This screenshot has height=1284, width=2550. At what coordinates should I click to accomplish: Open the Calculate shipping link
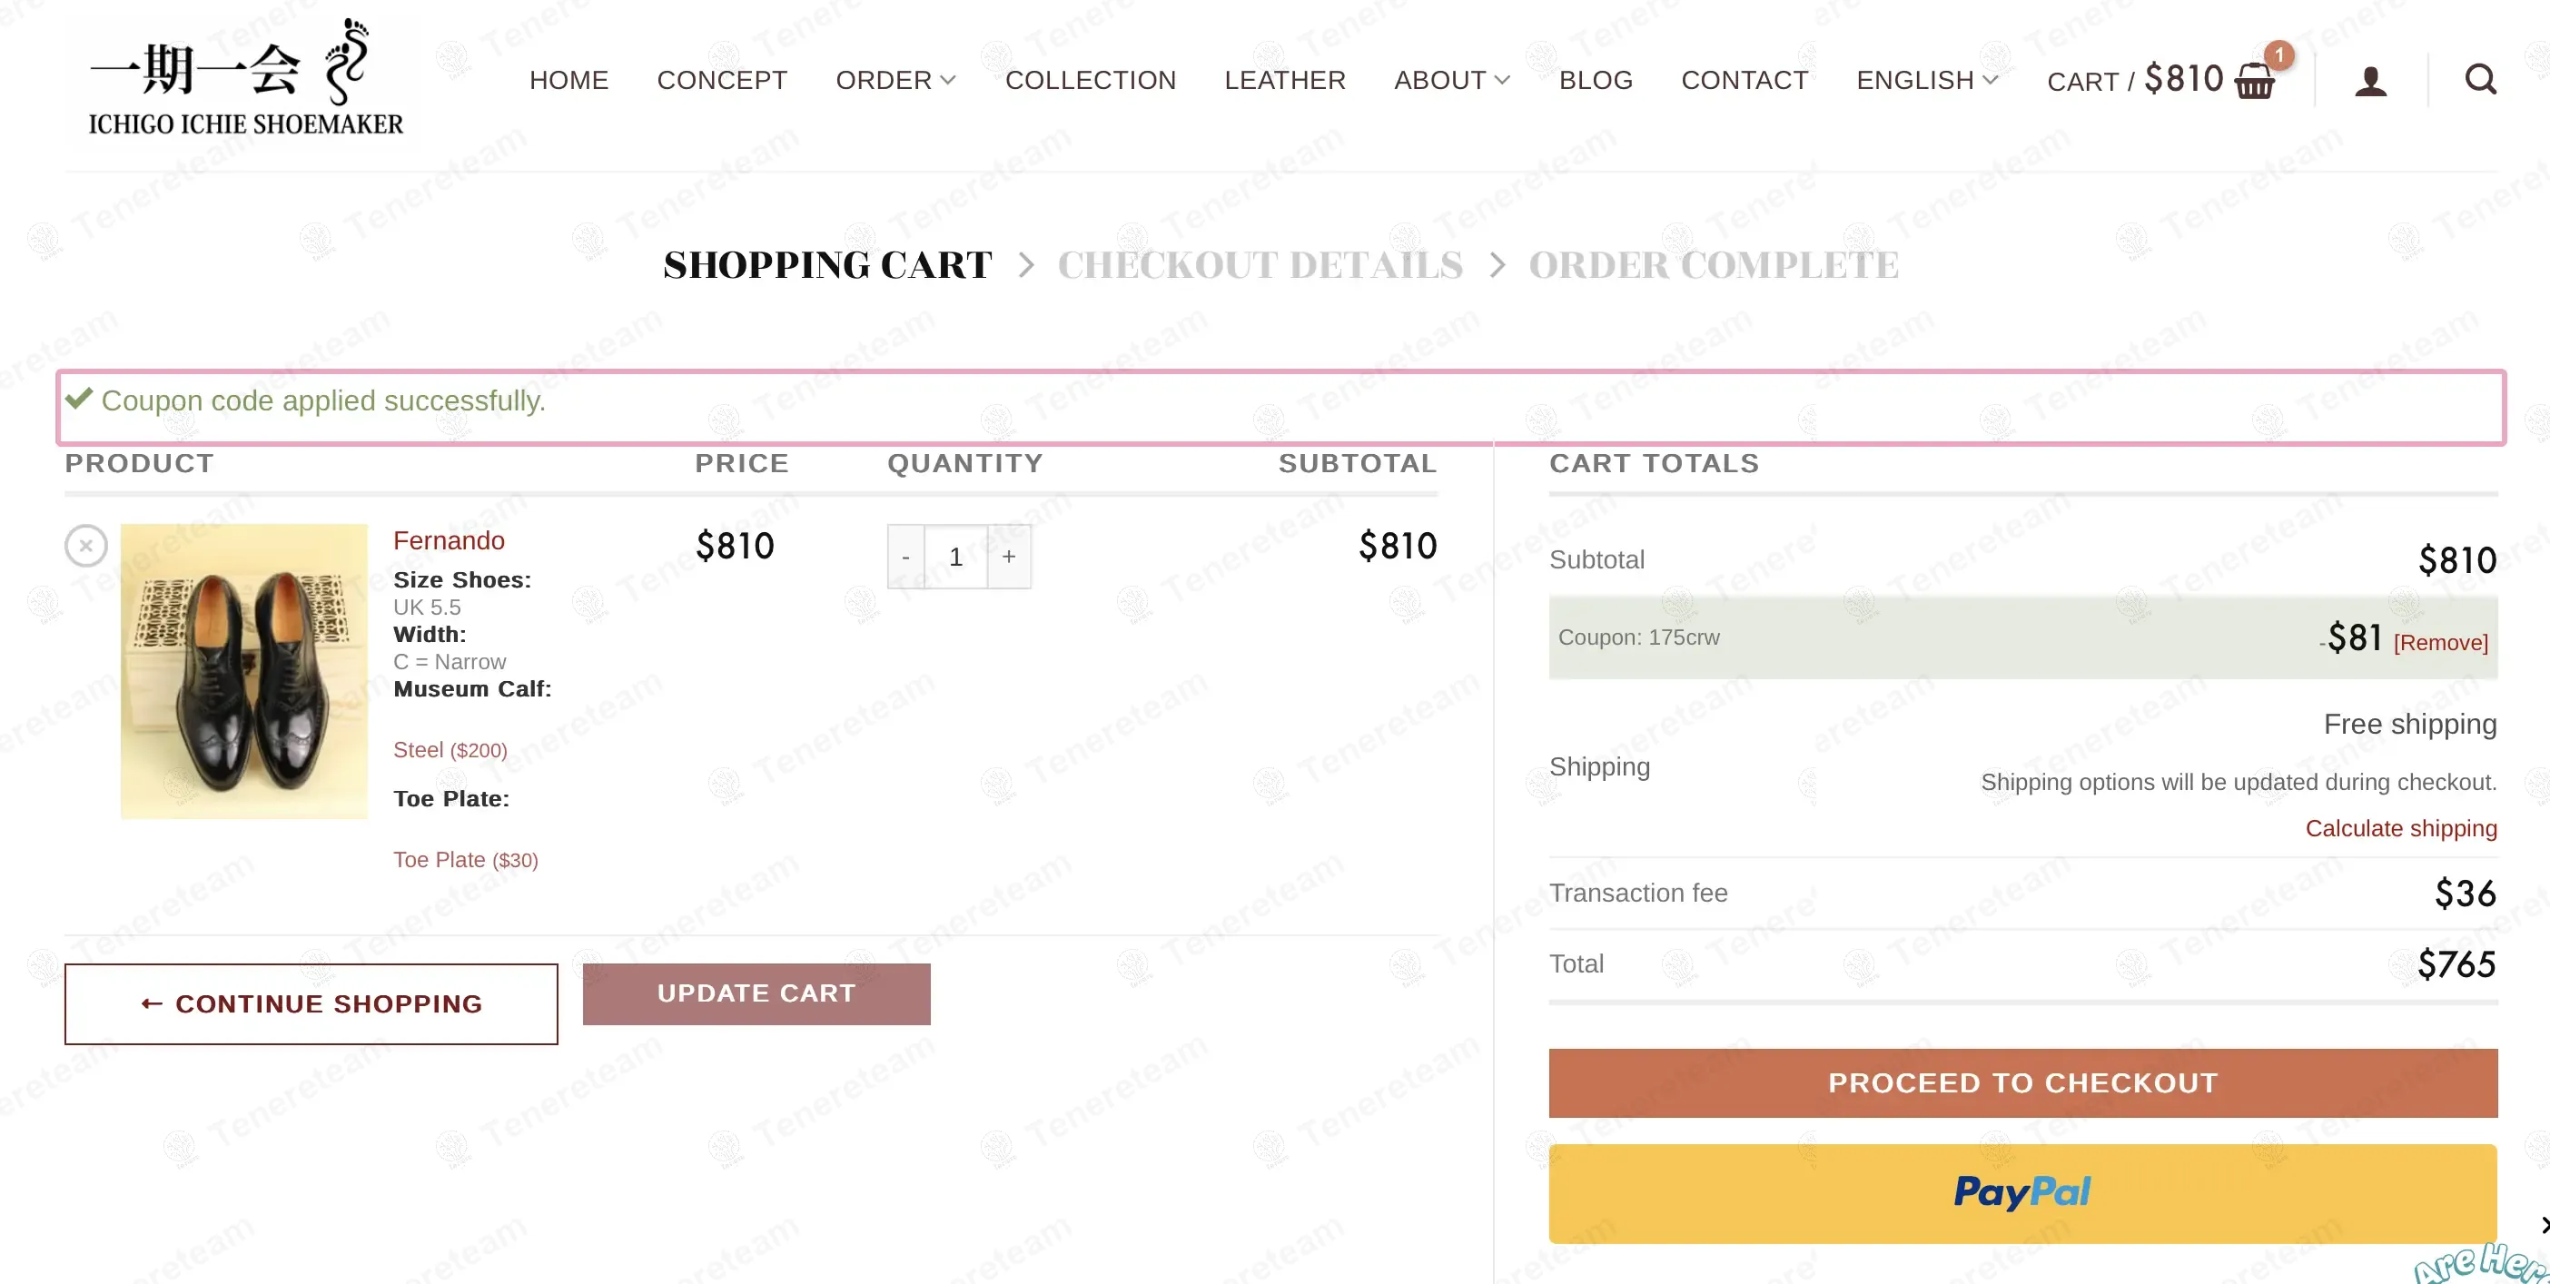(x=2400, y=829)
